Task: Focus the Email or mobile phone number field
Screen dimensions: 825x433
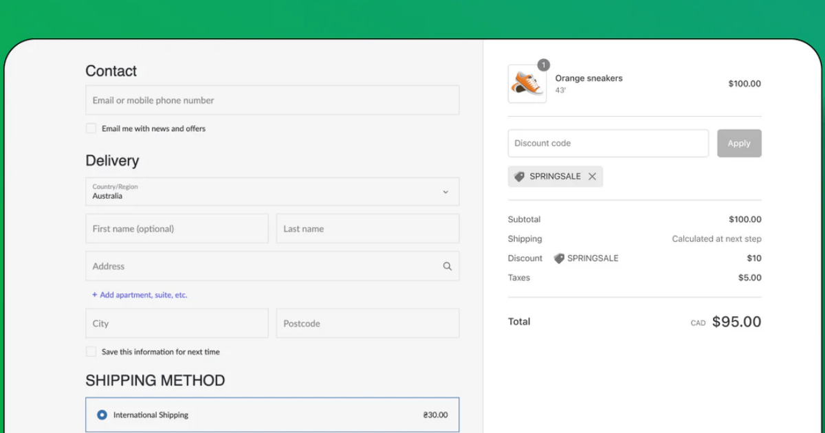Action: pos(272,100)
